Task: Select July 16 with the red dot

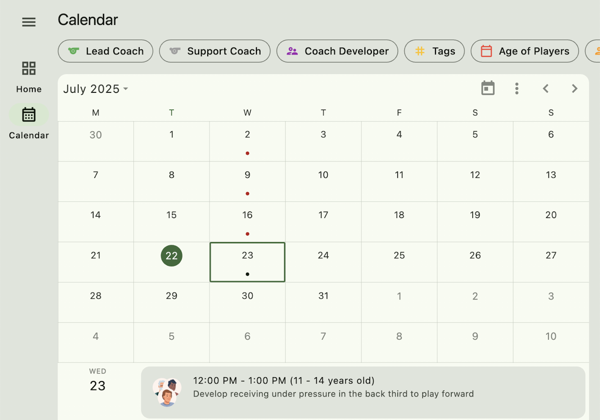Action: [247, 221]
